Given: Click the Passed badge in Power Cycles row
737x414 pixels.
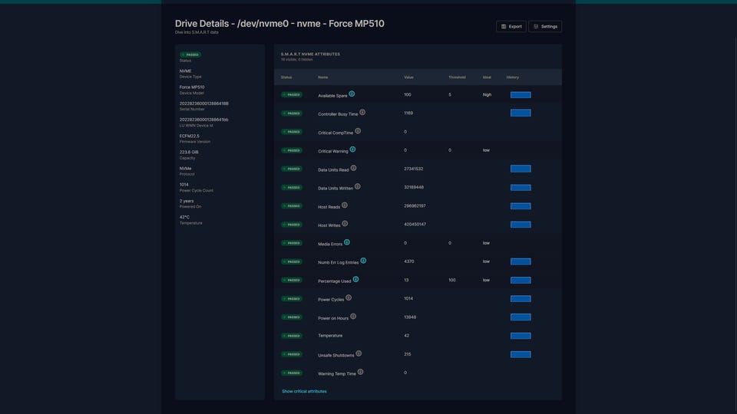Looking at the screenshot, I should coord(291,299).
